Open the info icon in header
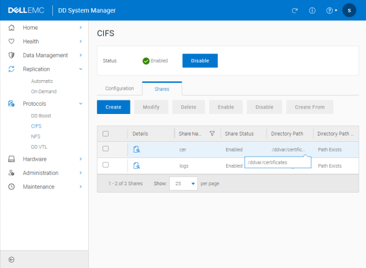 pyautogui.click(x=312, y=10)
